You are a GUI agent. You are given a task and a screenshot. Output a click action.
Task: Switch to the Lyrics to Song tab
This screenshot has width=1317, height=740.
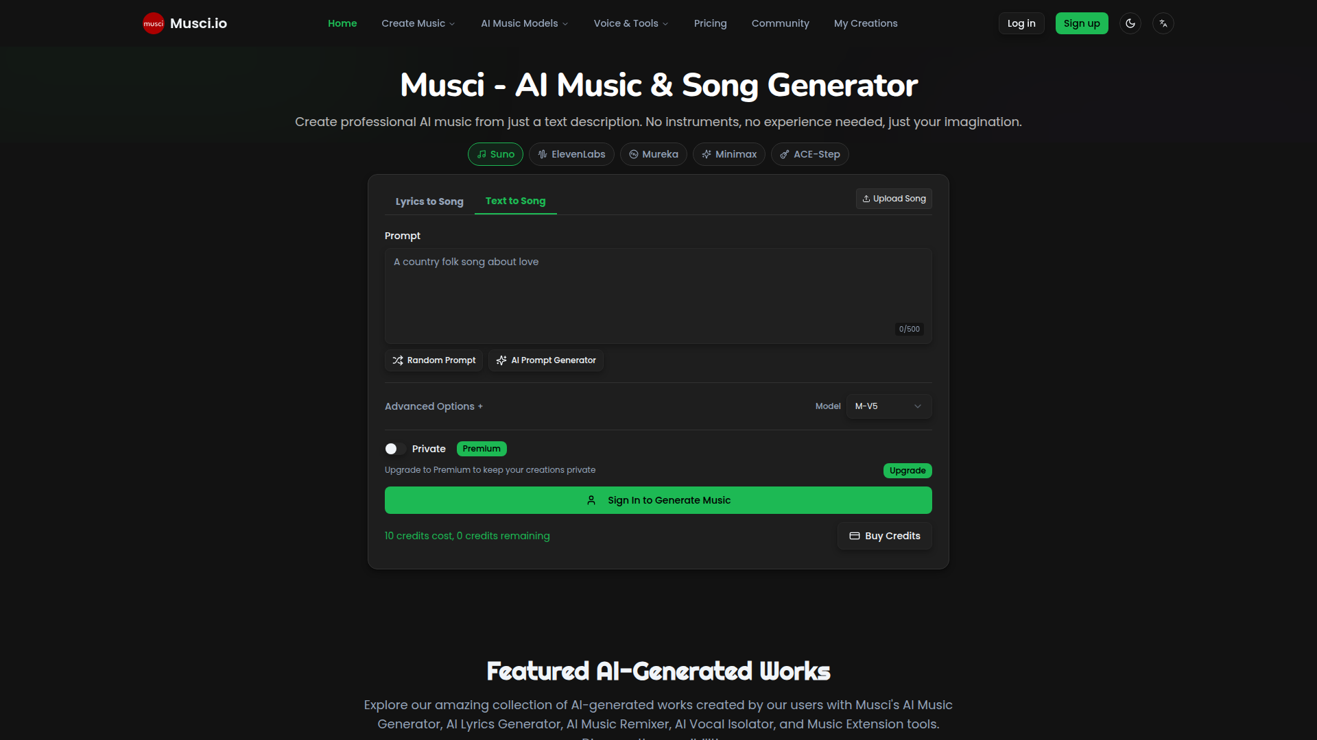pos(429,201)
